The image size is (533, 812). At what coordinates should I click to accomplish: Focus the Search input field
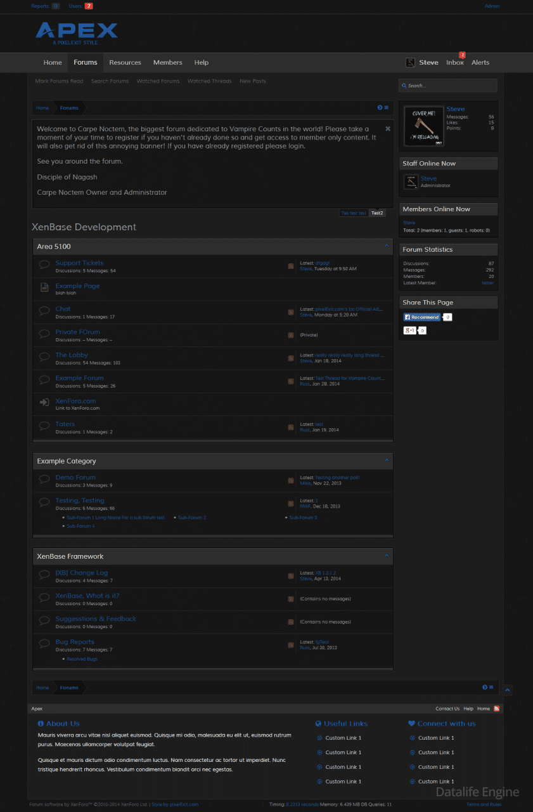pos(448,86)
